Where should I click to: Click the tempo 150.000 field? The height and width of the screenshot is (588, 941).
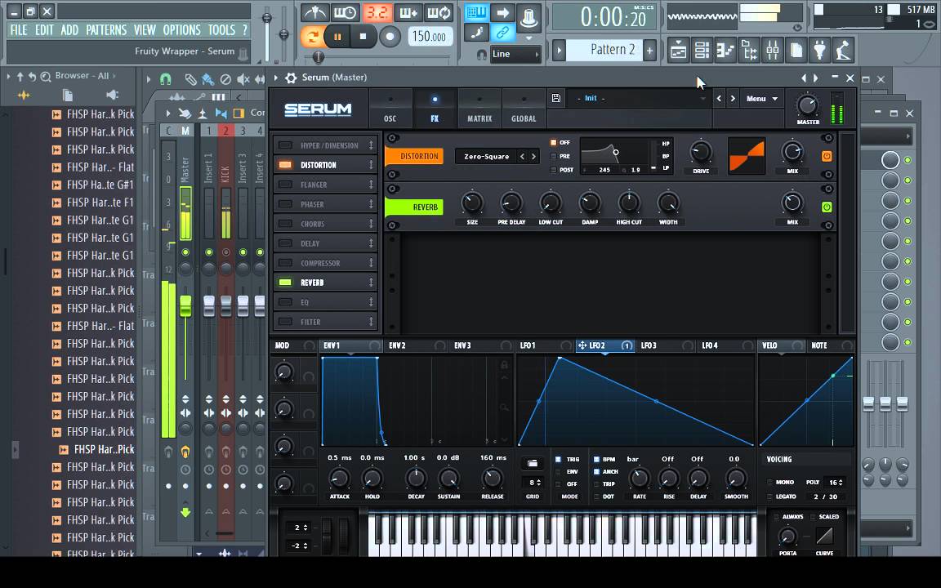point(430,37)
